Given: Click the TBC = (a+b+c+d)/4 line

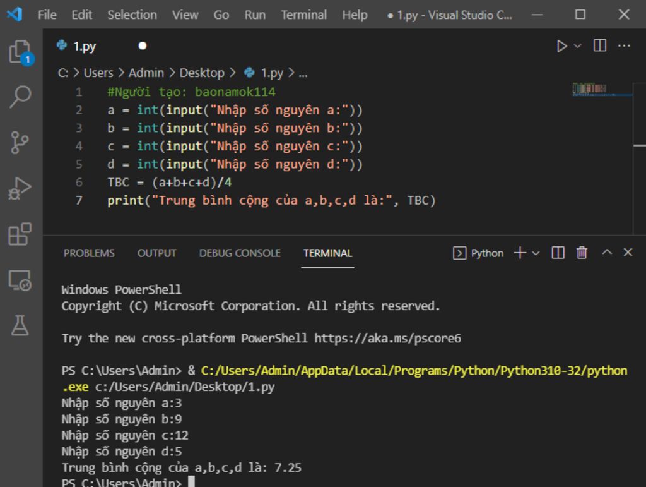Looking at the screenshot, I should click(169, 183).
